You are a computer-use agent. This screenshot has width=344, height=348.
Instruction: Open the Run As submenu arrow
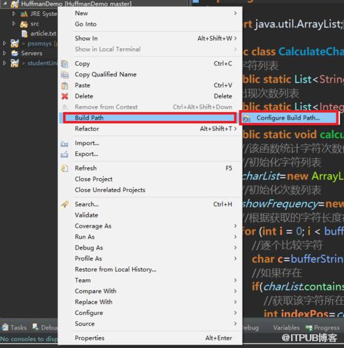tap(235, 237)
